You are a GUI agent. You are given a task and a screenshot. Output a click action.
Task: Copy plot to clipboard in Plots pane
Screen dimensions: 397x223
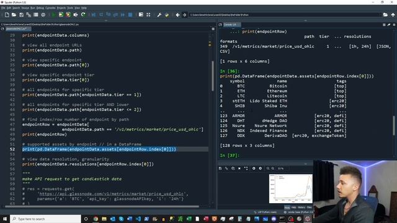pyautogui.click(x=233, y=168)
